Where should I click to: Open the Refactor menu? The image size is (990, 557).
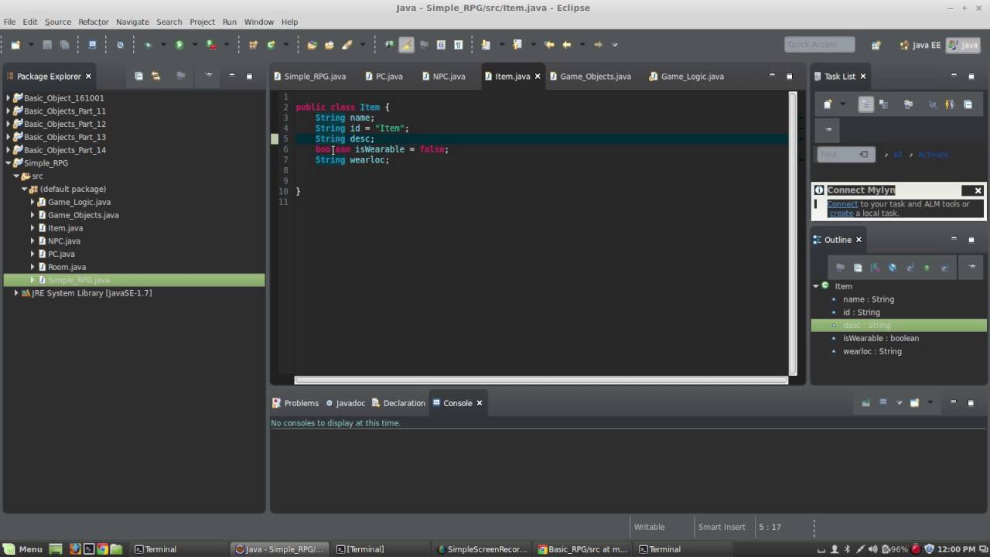(94, 22)
